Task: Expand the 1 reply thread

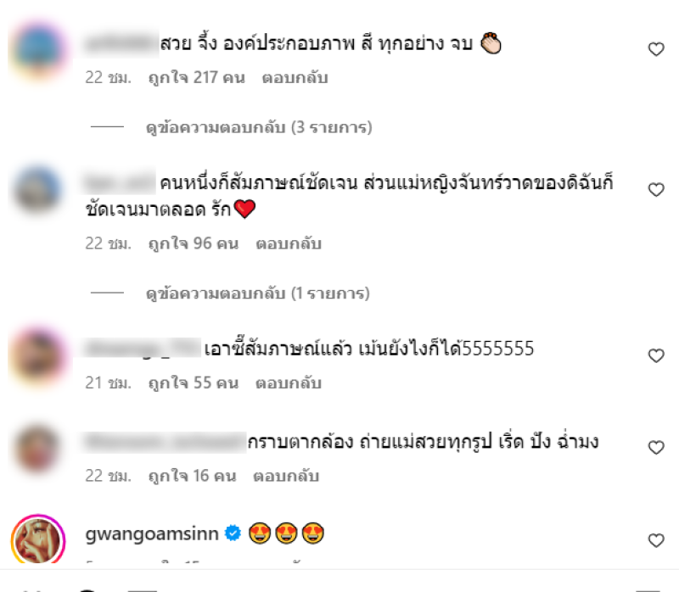Action: 258,293
